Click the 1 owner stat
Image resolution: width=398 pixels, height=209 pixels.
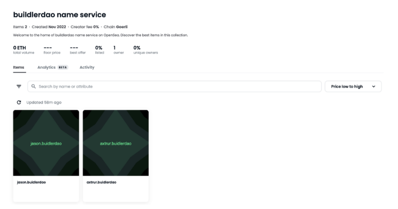118,50
